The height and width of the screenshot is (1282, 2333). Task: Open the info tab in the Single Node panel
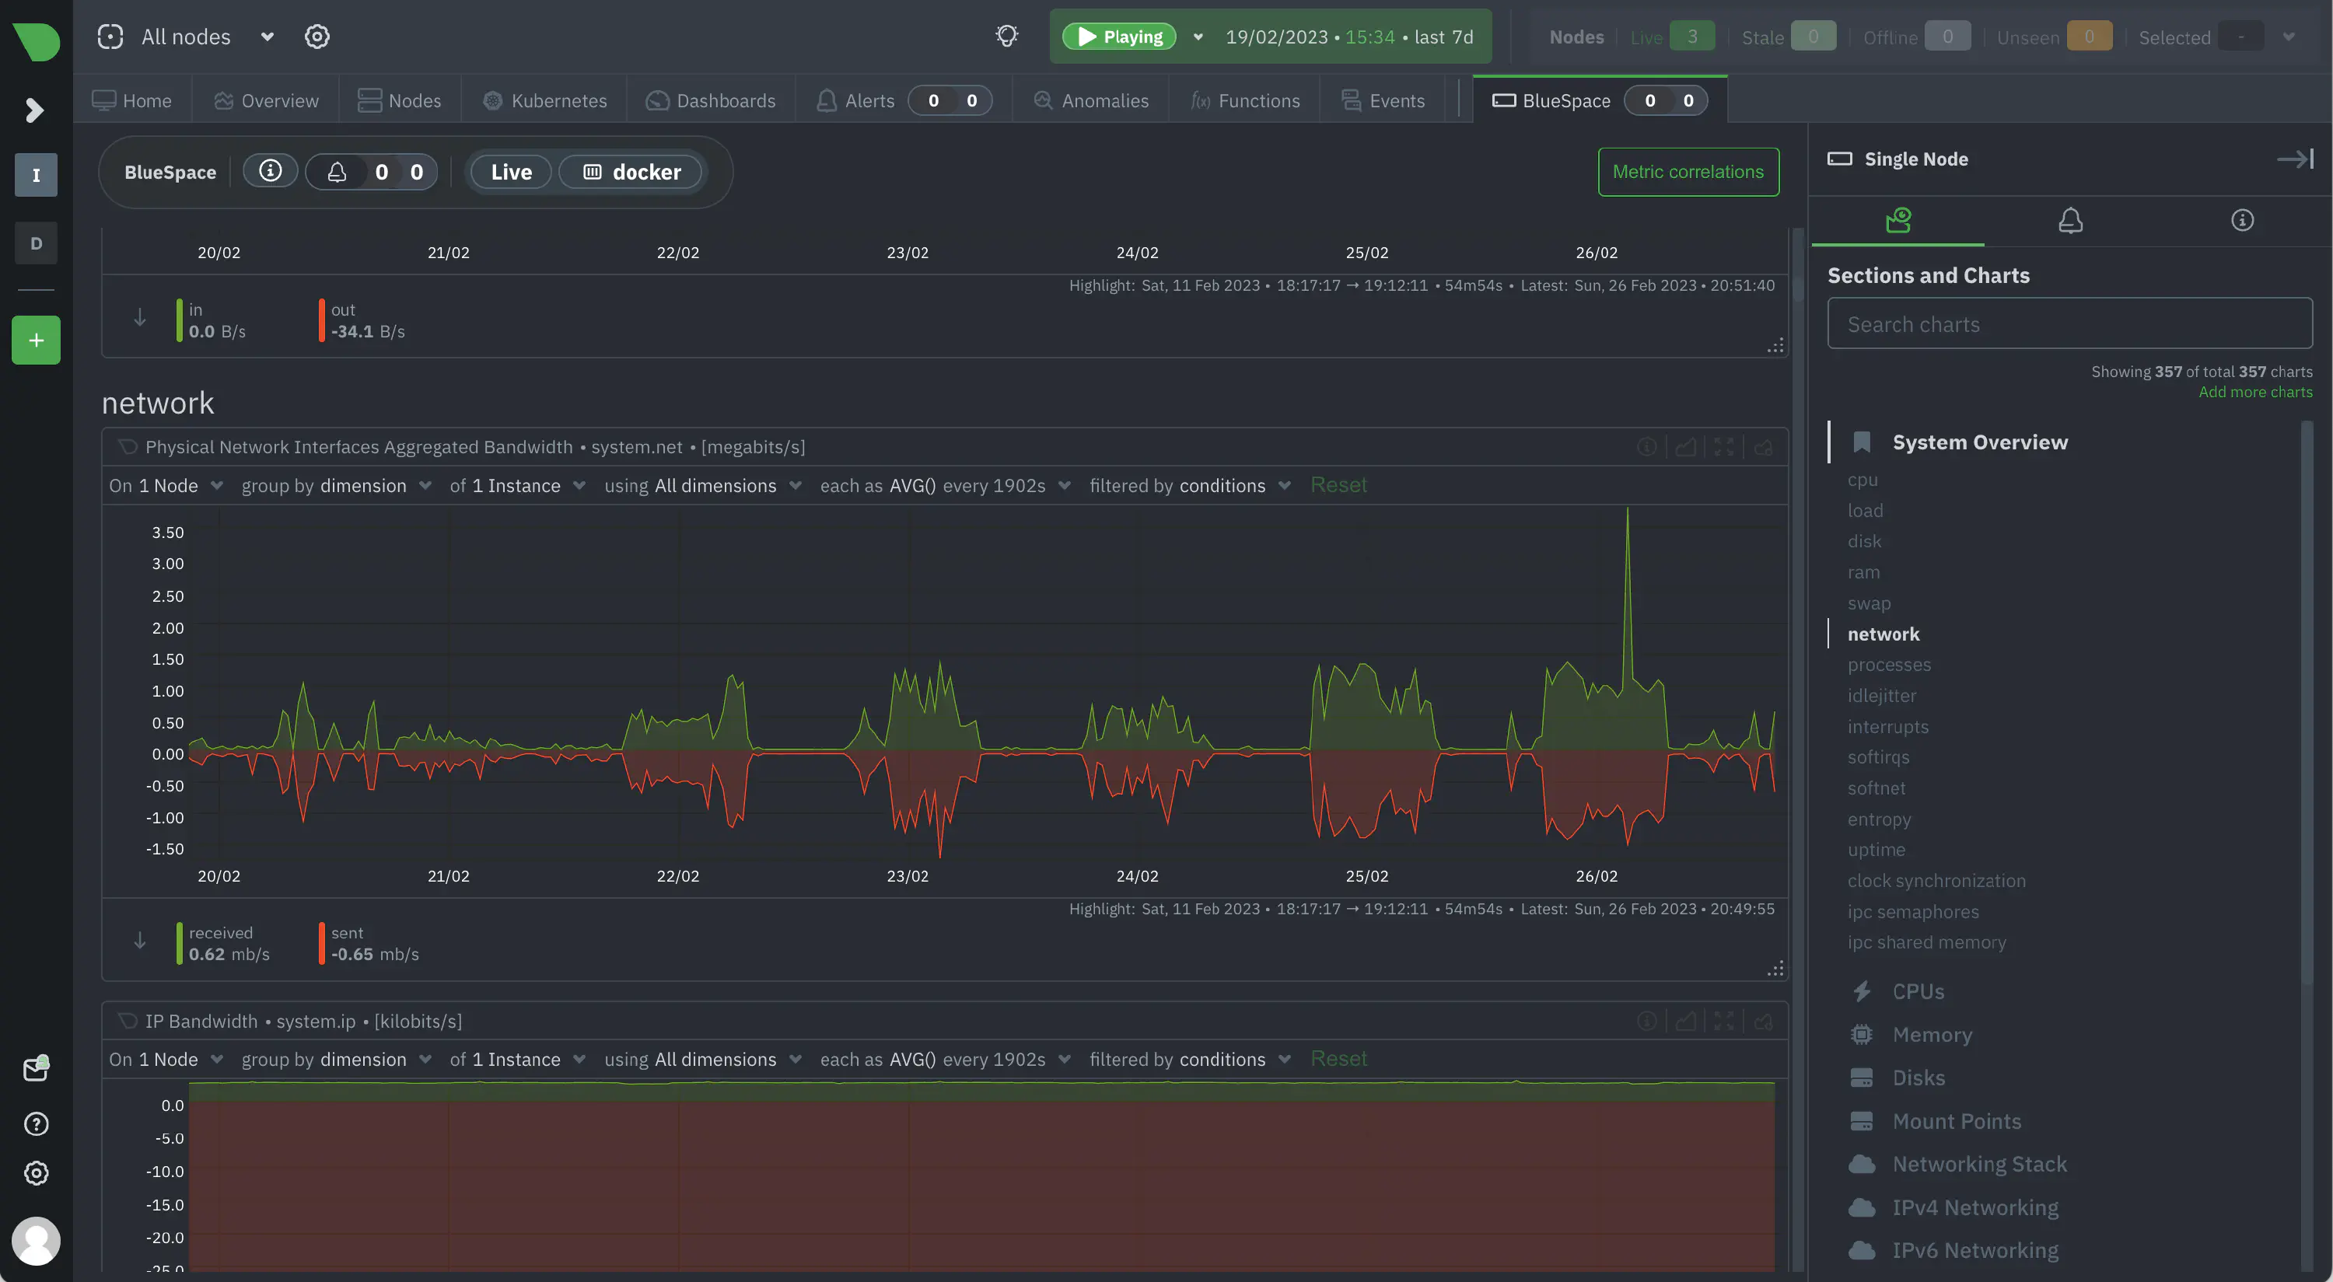tap(2241, 220)
